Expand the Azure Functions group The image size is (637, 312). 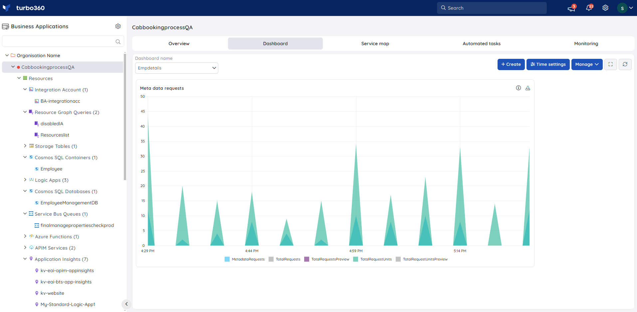(x=25, y=236)
